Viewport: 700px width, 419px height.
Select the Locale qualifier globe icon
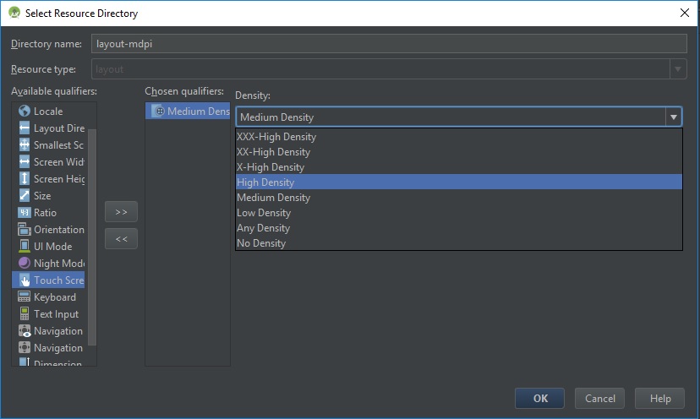click(25, 112)
